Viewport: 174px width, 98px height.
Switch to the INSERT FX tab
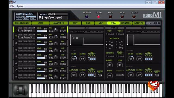(139, 23)
